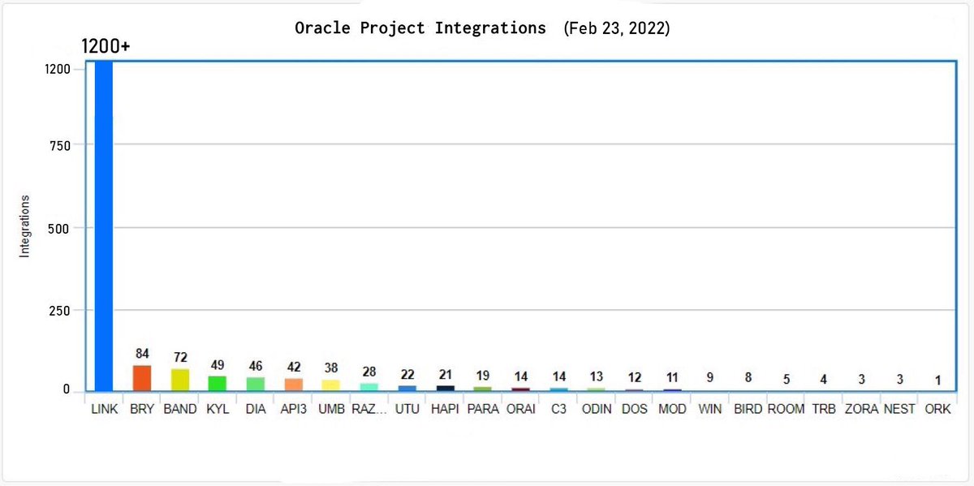Click the date text 'Feb 23, 2022'
The image size is (974, 486).
coord(617,28)
